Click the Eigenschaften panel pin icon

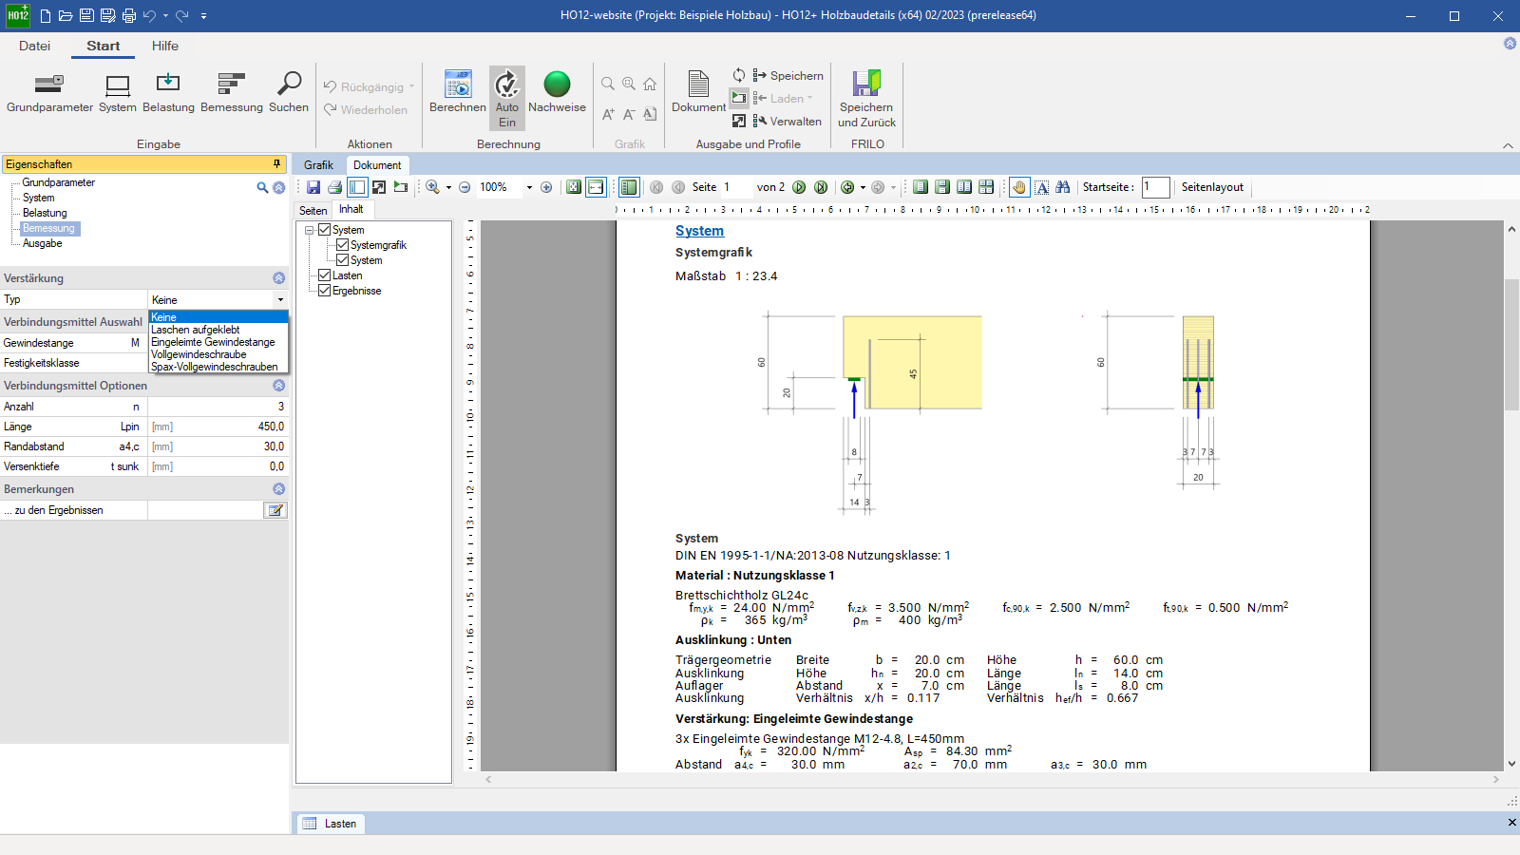tap(277, 164)
